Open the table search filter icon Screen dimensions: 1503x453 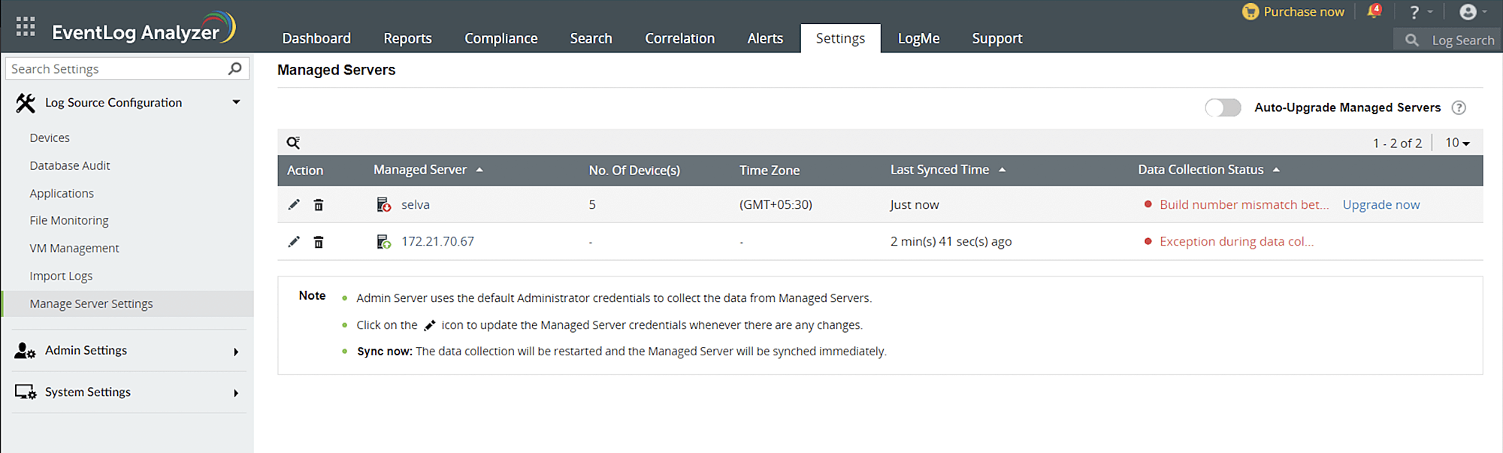[x=293, y=143]
